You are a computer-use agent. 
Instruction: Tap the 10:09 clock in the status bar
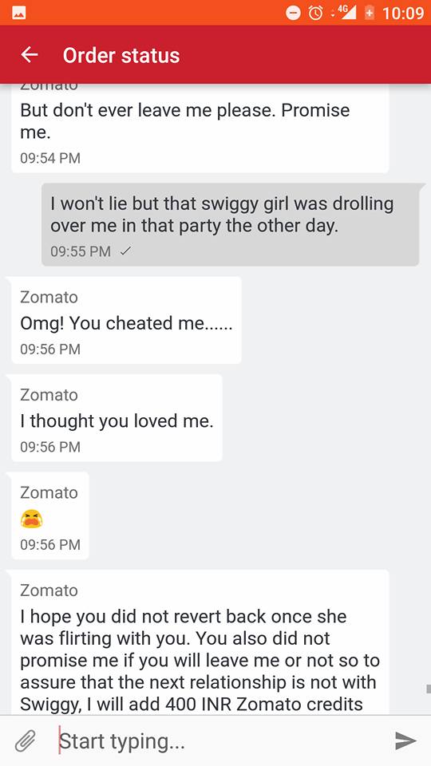click(x=402, y=14)
